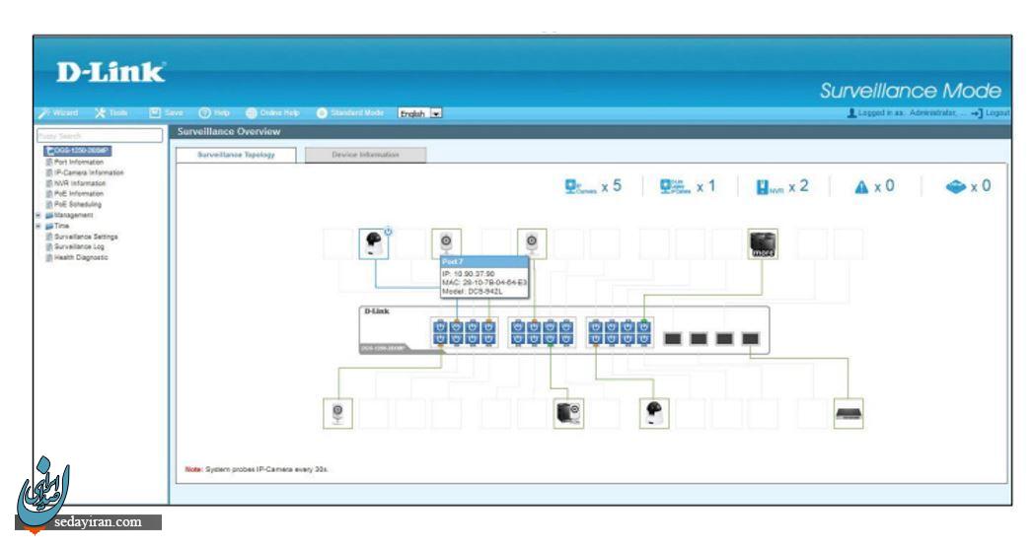The image size is (1033, 548).
Task: Click the switch count icon showing x 0
Action: tap(955, 187)
